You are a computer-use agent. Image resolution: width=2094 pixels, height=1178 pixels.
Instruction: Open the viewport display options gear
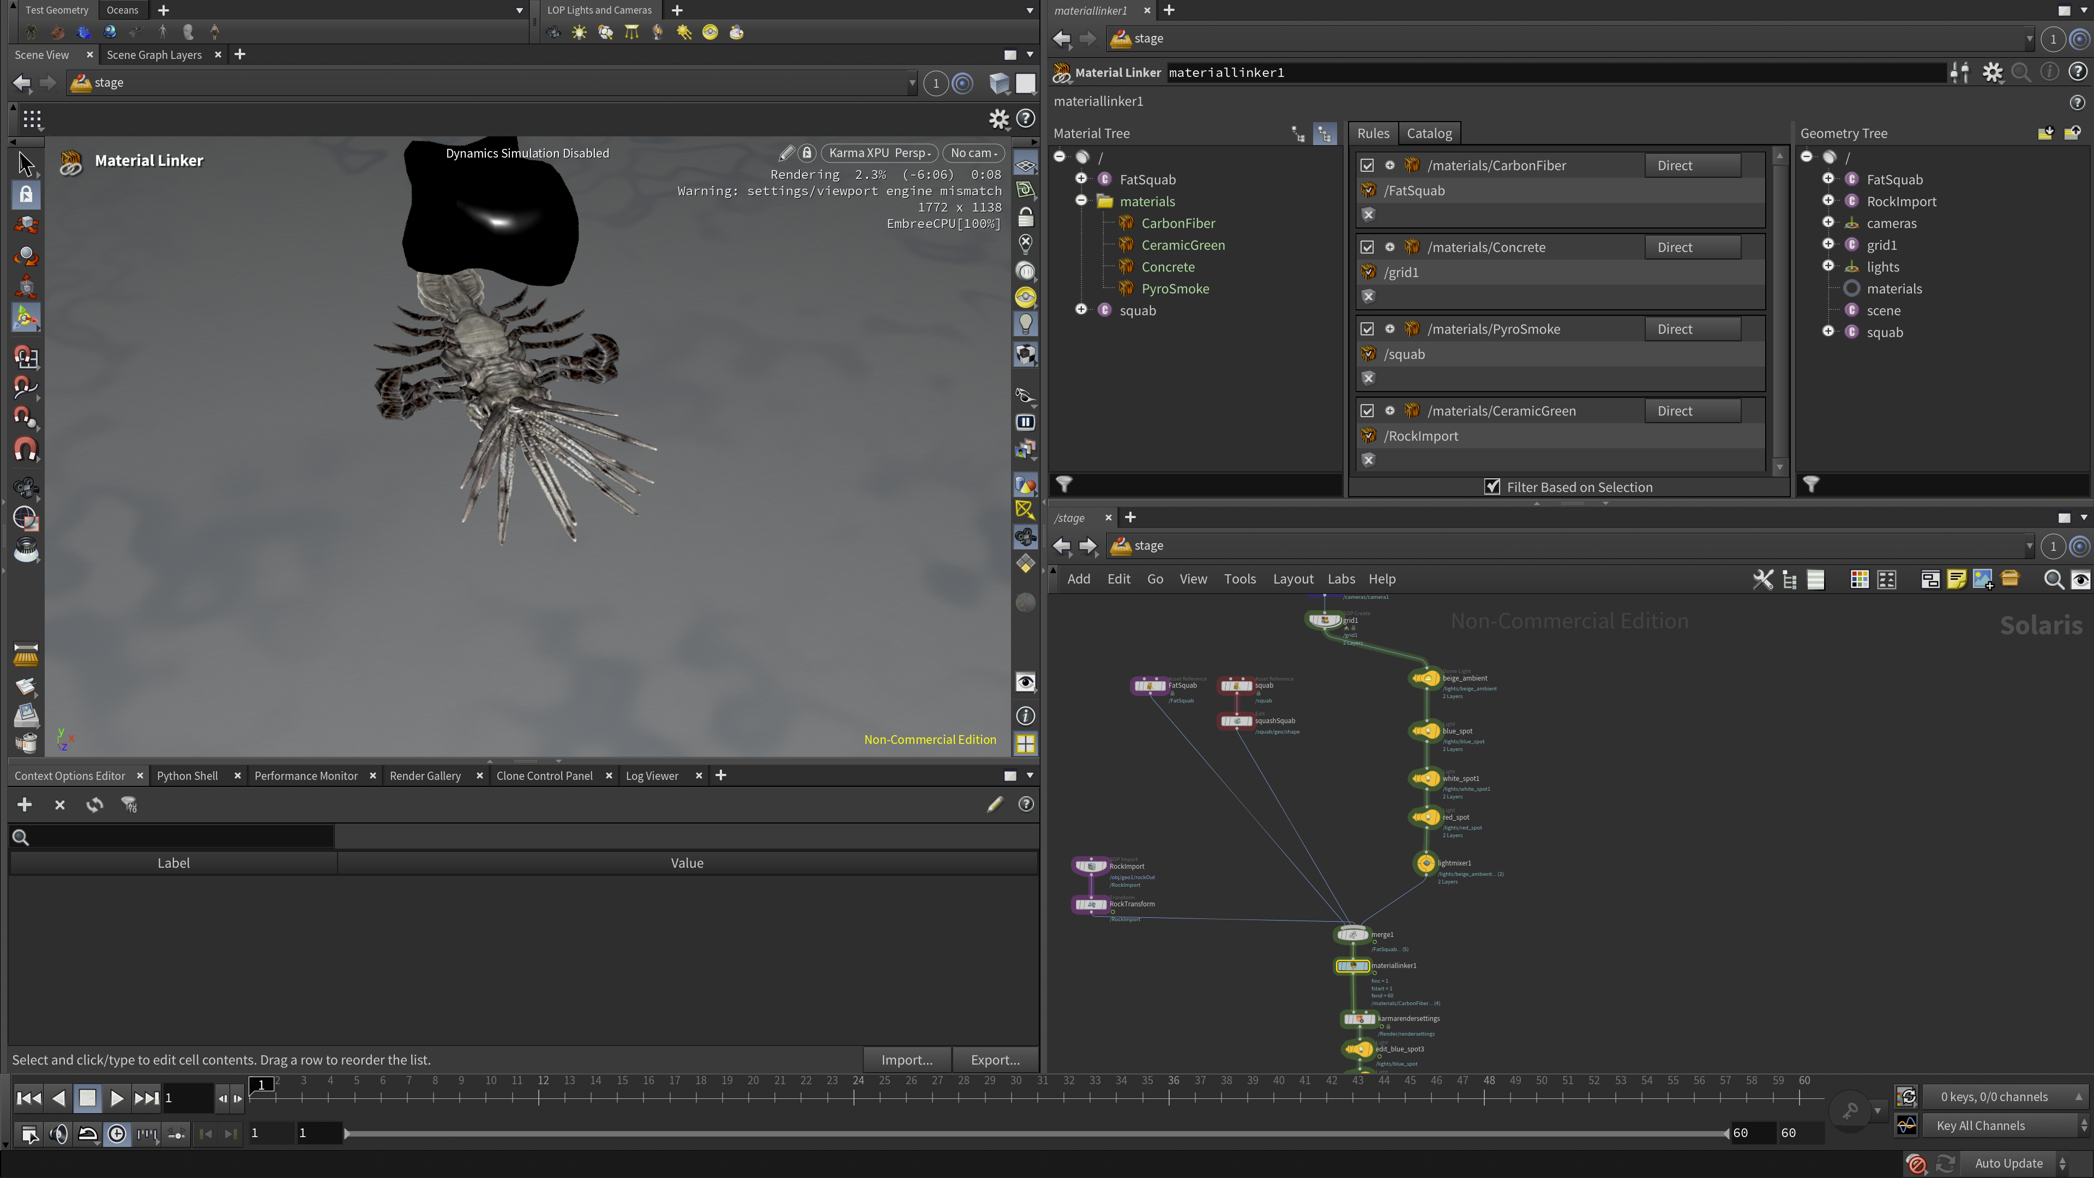pyautogui.click(x=998, y=119)
